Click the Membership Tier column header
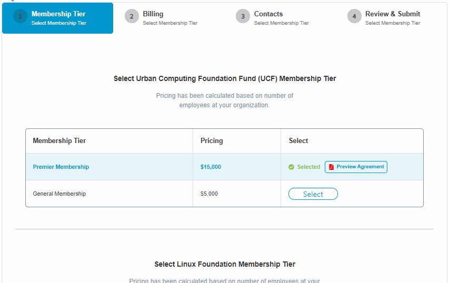This screenshot has width=449, height=283. point(59,141)
